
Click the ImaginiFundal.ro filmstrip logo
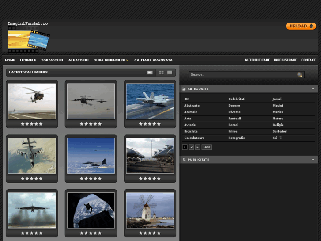[x=28, y=39]
